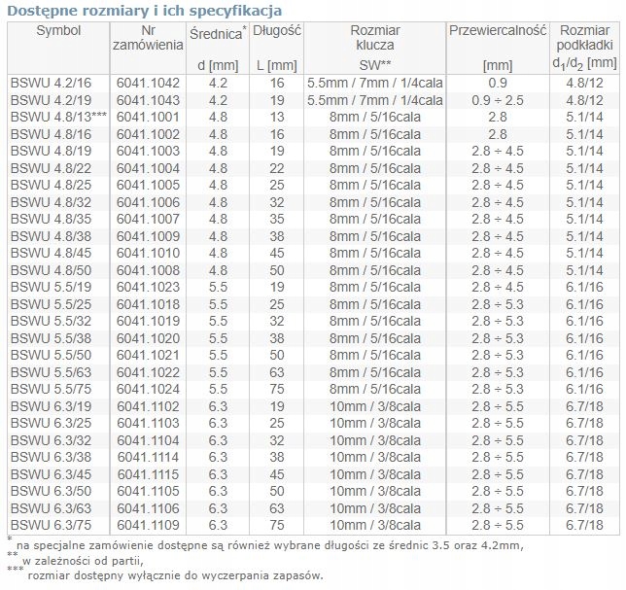Click order number '6041.1005'
This screenshot has width=626, height=590.
[x=148, y=186]
